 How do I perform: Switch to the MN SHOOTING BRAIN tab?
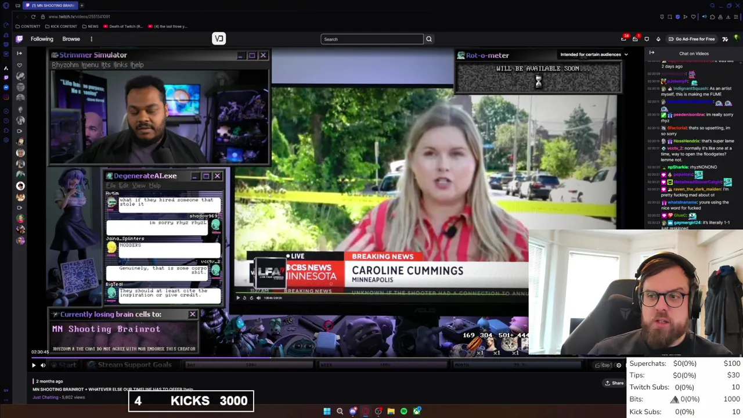tap(50, 5)
